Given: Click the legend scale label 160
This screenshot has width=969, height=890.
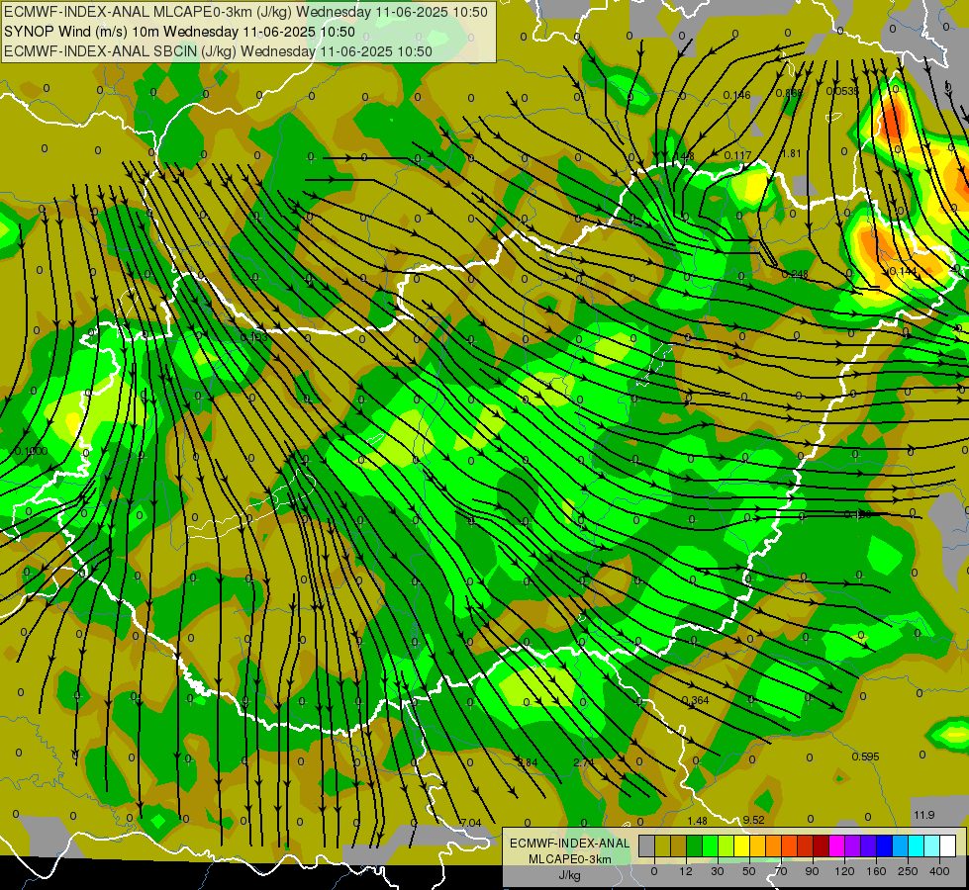Looking at the screenshot, I should coord(876,871).
